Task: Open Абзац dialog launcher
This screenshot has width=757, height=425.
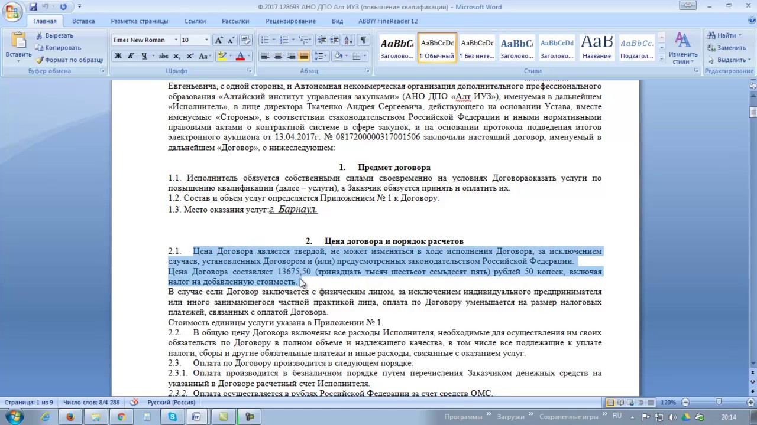Action: point(368,71)
